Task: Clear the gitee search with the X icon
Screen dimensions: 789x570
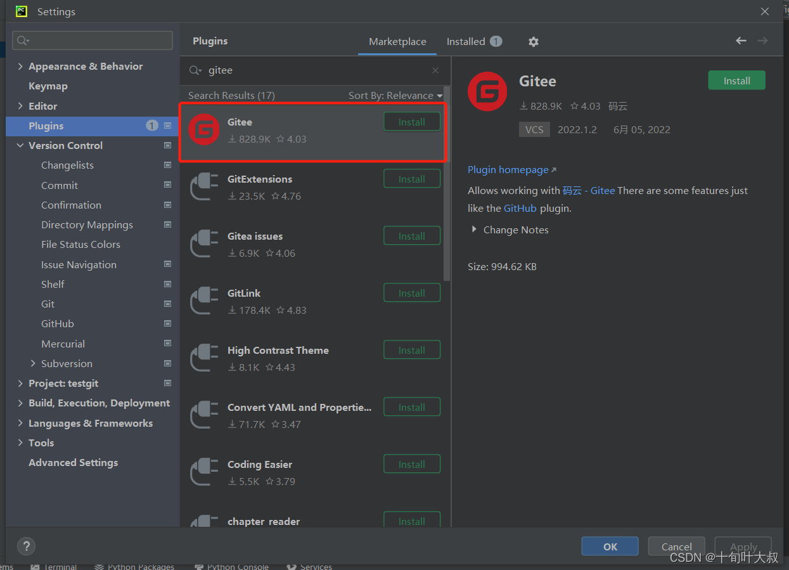Action: coord(435,70)
